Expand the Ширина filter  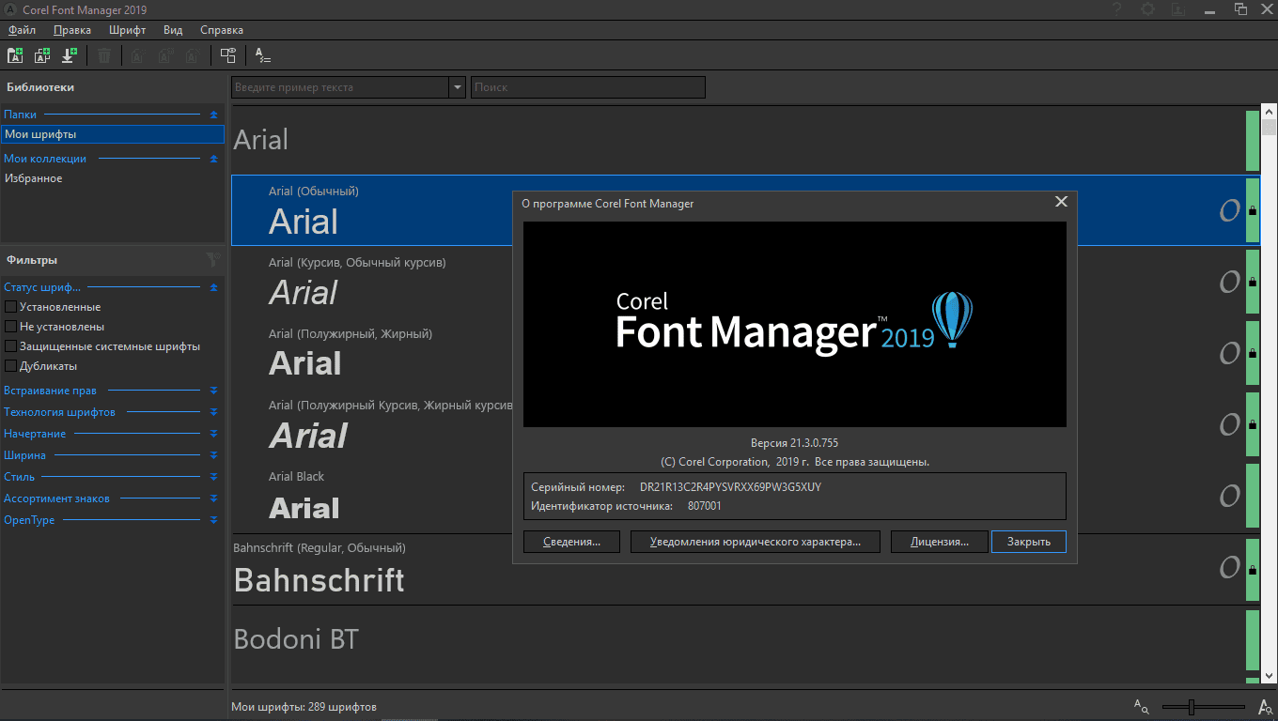[213, 455]
